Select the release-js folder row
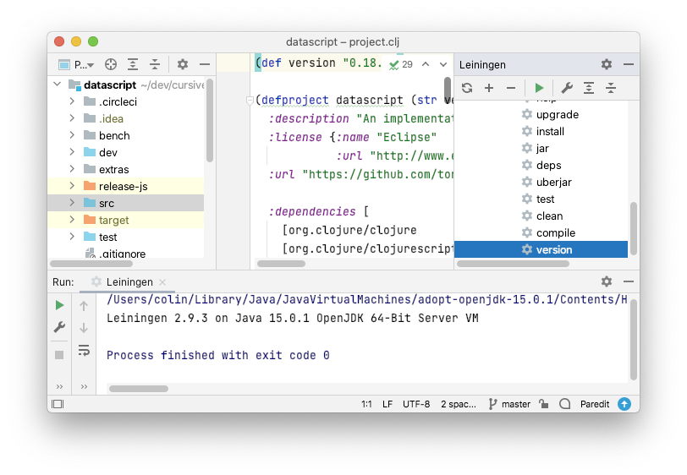 pos(126,186)
